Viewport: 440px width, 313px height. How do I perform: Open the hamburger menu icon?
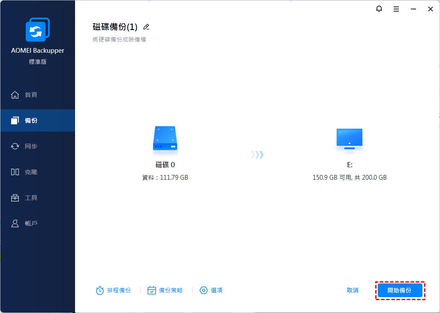click(x=396, y=9)
